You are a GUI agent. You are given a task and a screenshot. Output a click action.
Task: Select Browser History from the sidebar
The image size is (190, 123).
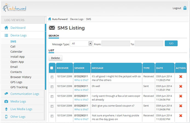(x=21, y=77)
